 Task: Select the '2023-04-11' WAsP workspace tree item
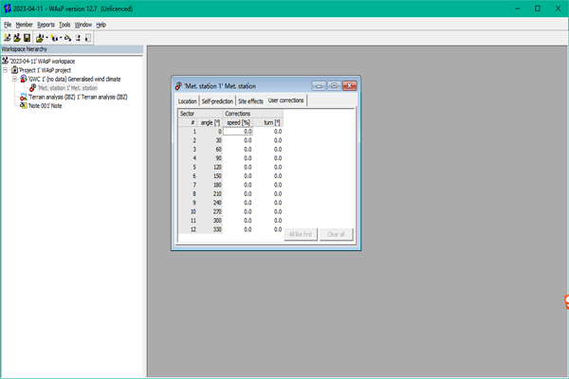42,61
